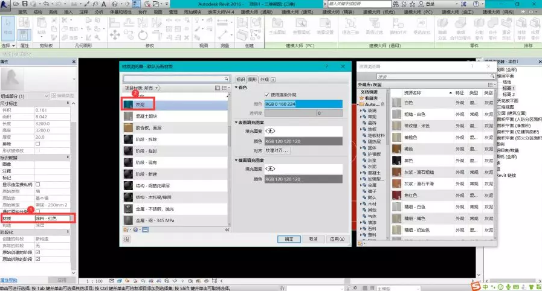Toggle the 原始拆除的阶段 checkbox

(x=37, y=259)
